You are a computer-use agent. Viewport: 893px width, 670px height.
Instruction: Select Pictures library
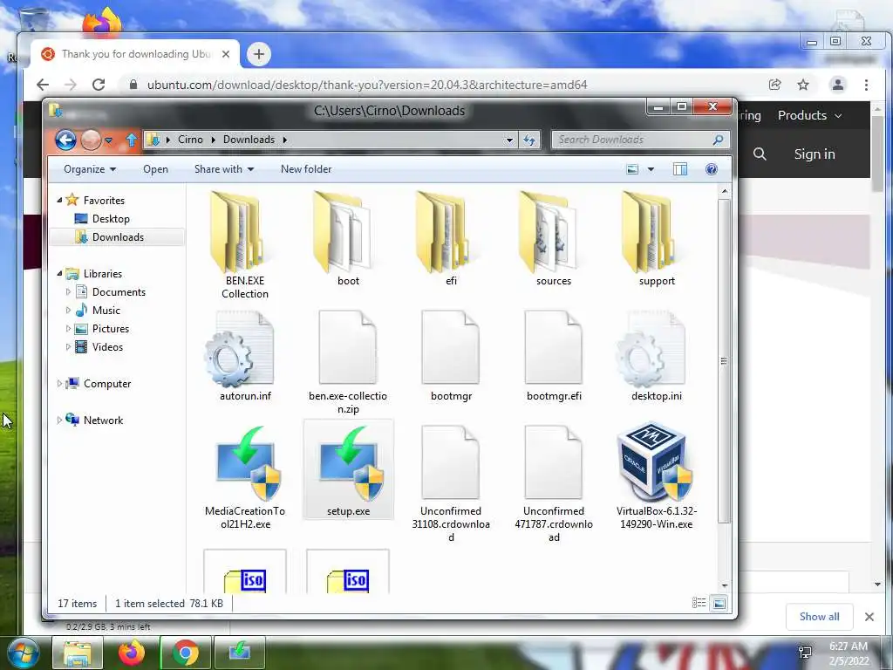tap(111, 329)
